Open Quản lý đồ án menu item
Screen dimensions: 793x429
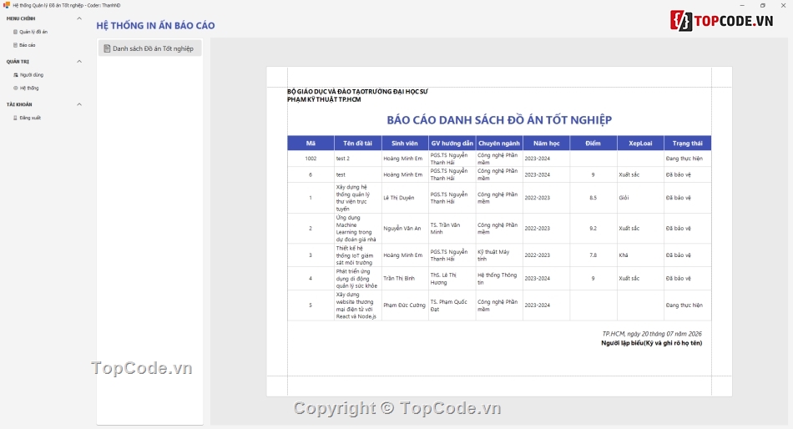tap(30, 32)
